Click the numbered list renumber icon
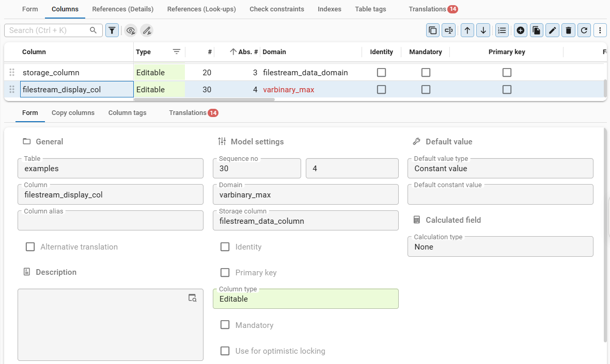 tap(502, 30)
